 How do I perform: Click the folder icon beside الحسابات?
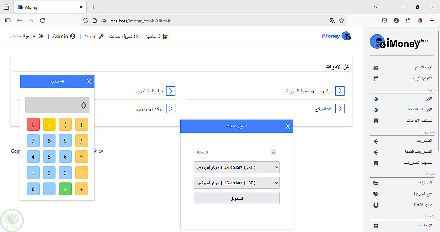pos(376,183)
